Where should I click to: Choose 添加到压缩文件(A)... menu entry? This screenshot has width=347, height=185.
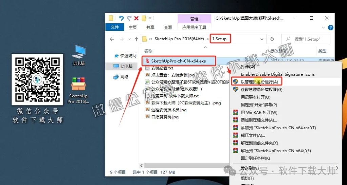point(259,120)
